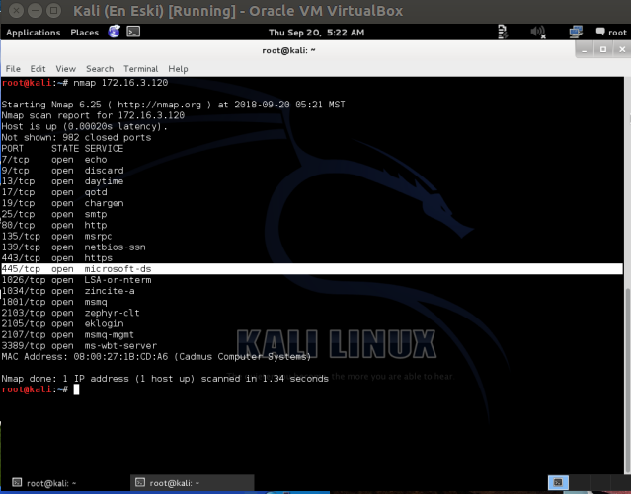Open the terminal File menu
This screenshot has width=631, height=494.
pyautogui.click(x=13, y=69)
